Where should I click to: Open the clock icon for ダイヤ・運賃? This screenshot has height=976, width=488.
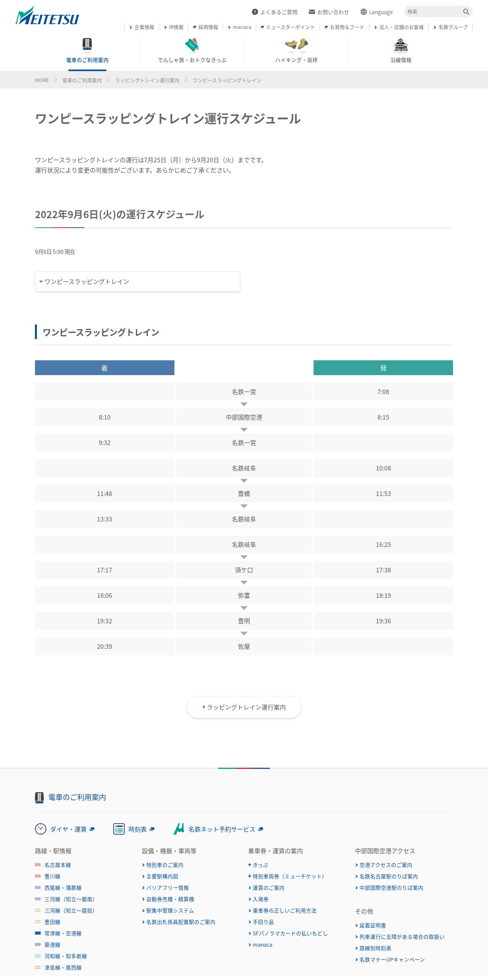pos(41,829)
